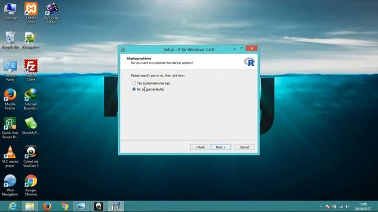
Task: Open FileZilla Client desktop shortcut
Action: click(31, 70)
